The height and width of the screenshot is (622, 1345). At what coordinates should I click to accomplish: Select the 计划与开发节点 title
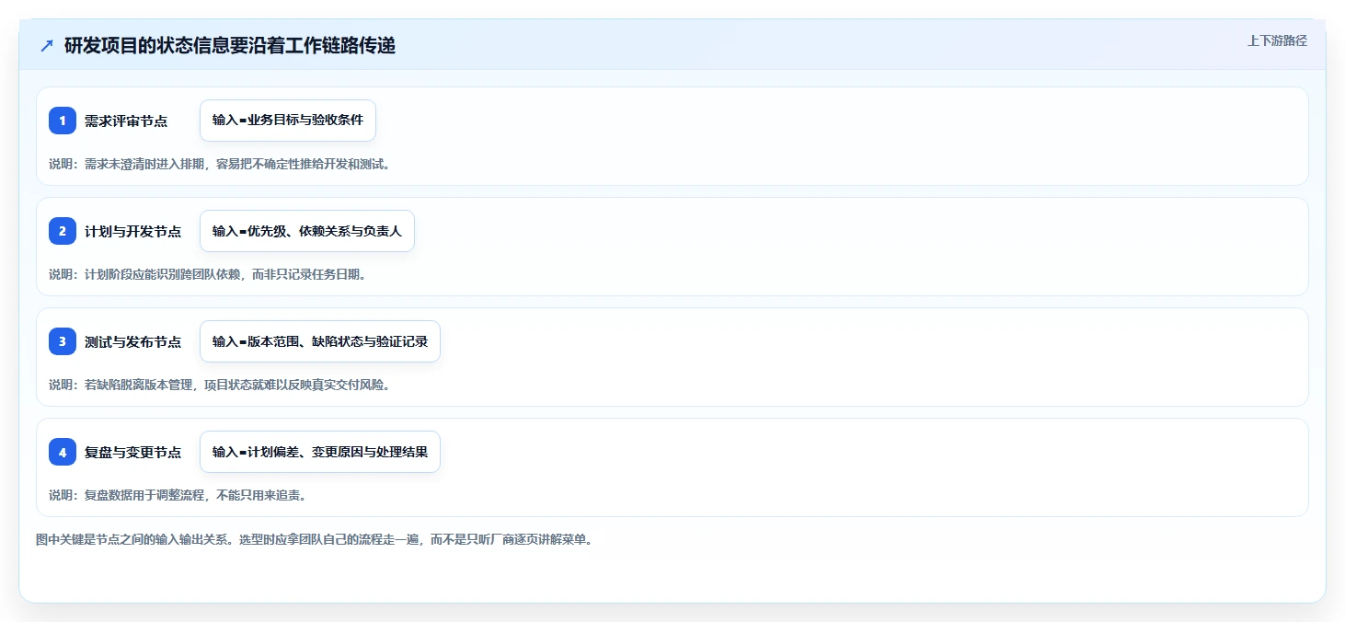pyautogui.click(x=133, y=231)
